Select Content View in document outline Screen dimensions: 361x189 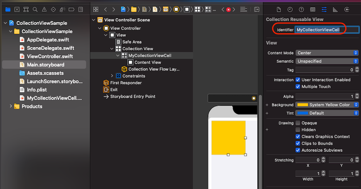148,62
